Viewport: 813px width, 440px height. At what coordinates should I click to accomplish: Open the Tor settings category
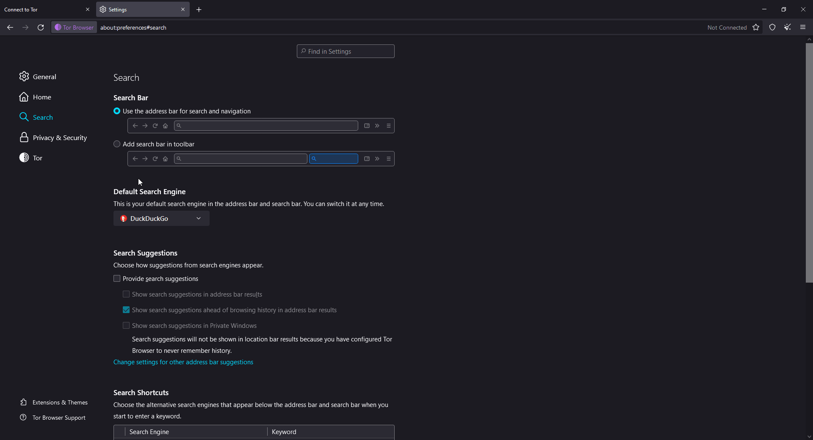[31, 158]
